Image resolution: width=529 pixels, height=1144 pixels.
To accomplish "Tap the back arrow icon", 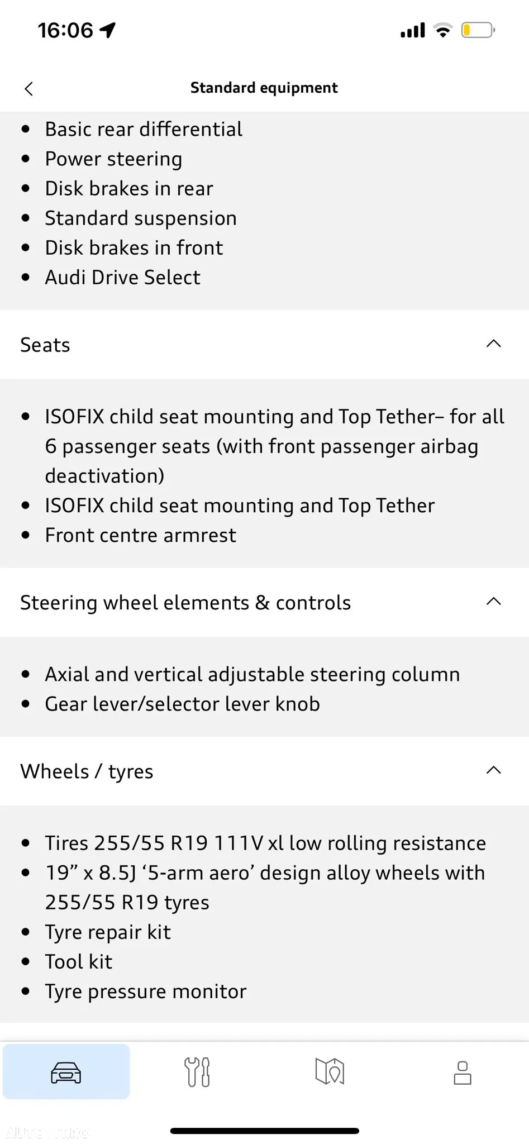I will [29, 88].
